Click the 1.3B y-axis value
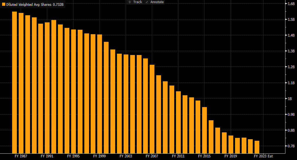 click(291, 51)
